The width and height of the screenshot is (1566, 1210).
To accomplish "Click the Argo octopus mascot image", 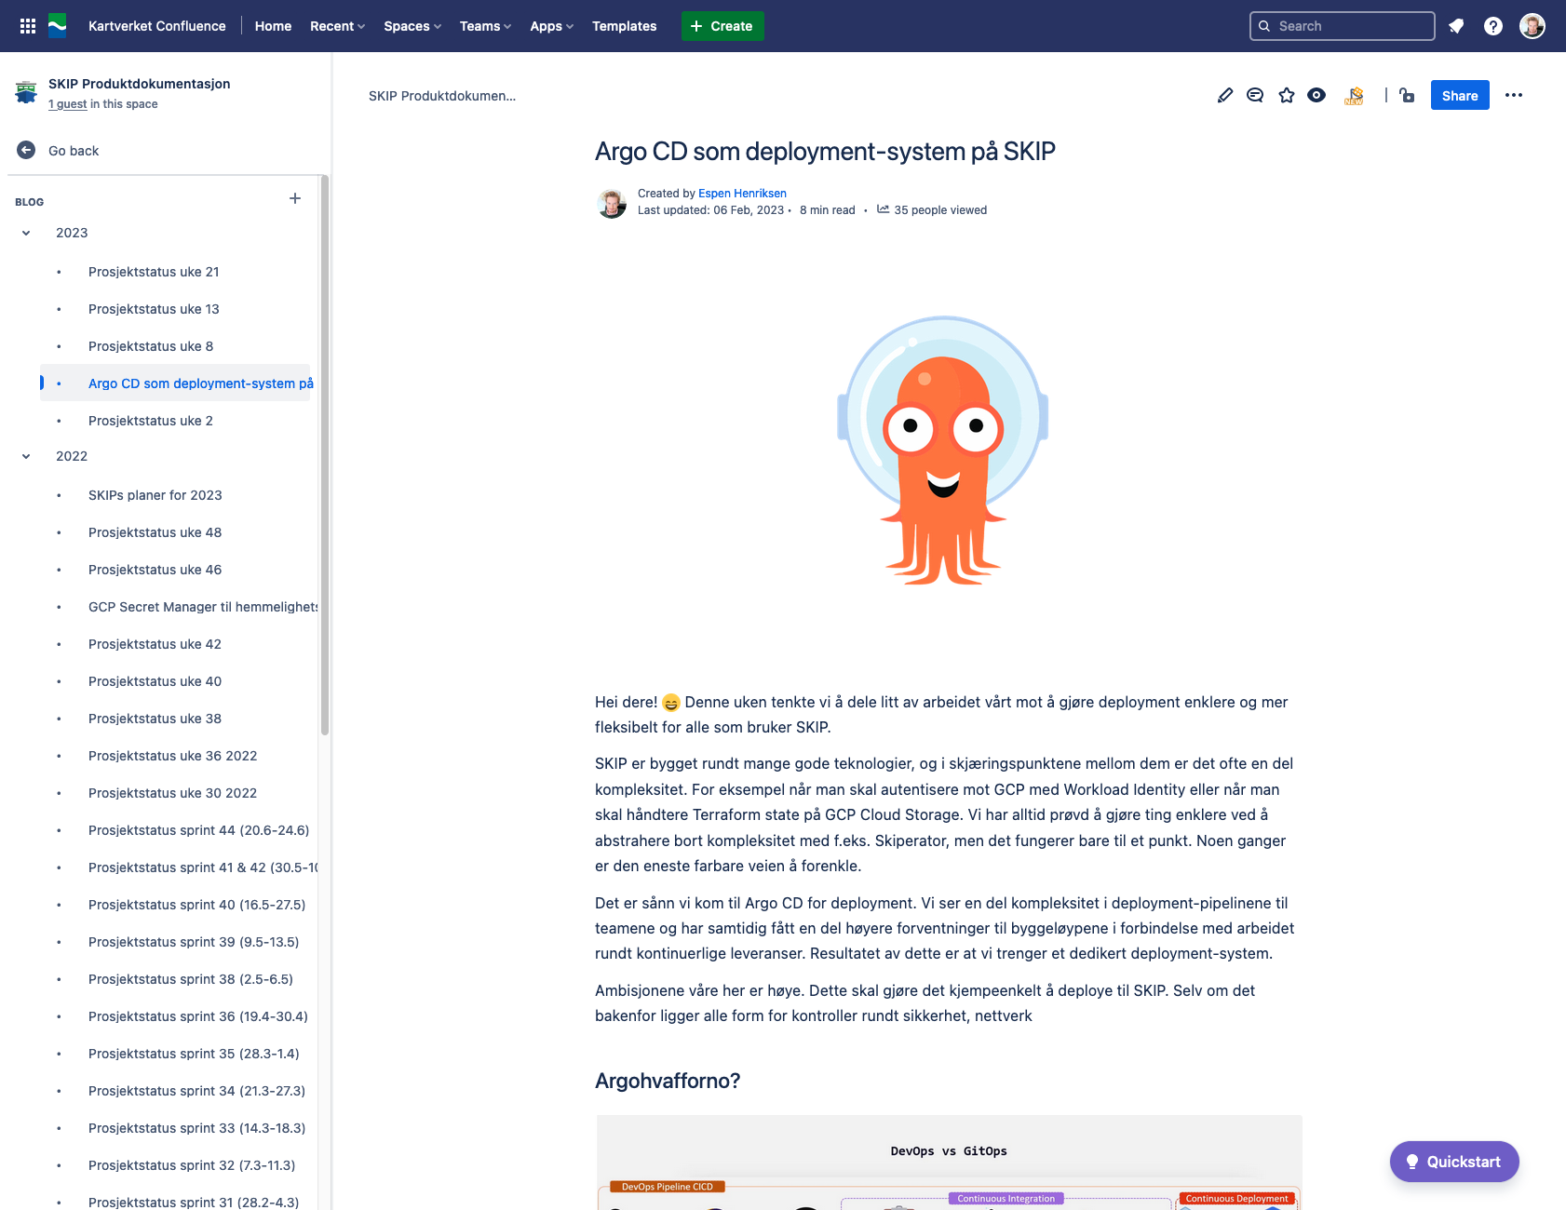I will click(x=943, y=450).
